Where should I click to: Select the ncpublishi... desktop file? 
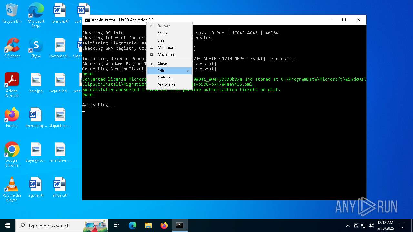click(60, 83)
